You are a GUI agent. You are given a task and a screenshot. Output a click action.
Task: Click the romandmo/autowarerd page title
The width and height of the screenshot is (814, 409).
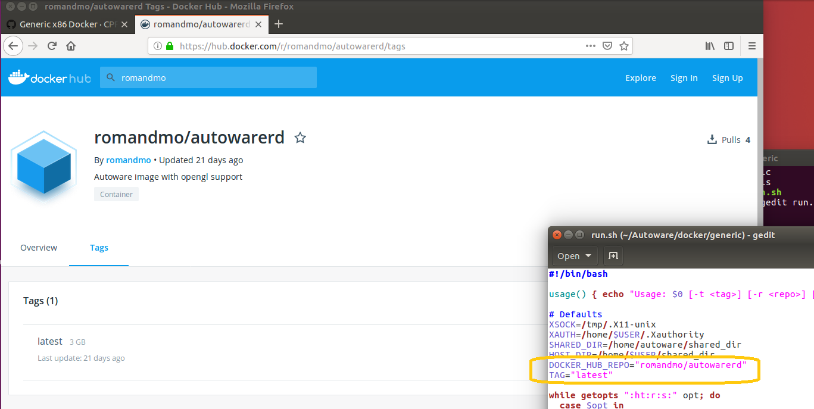(189, 138)
